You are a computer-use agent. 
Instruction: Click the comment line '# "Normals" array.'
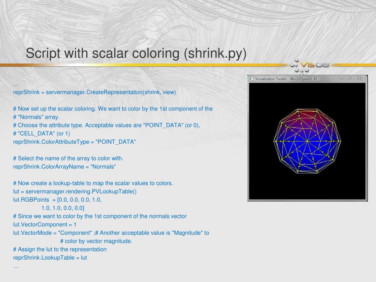click(36, 117)
